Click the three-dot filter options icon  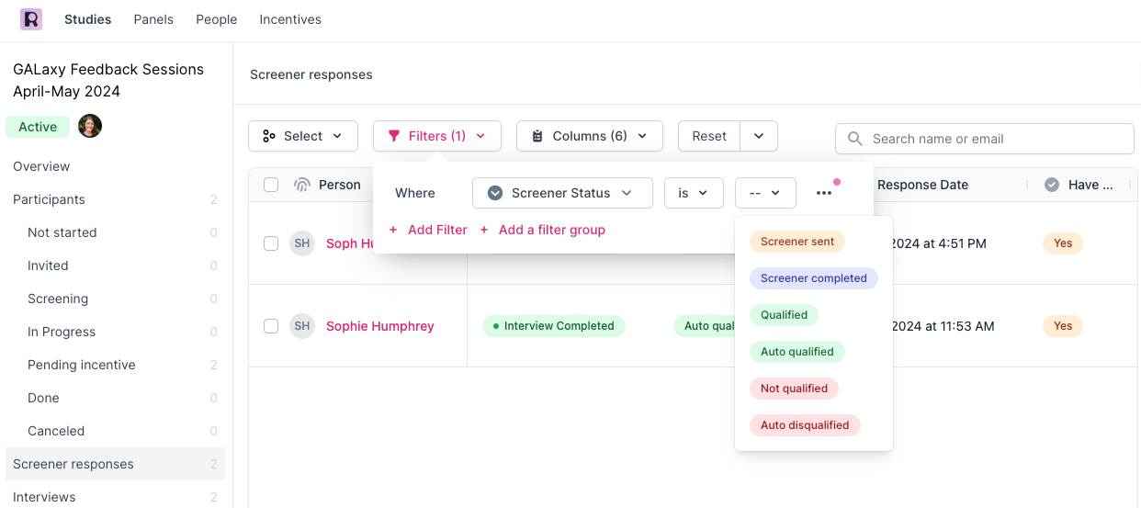coord(824,193)
